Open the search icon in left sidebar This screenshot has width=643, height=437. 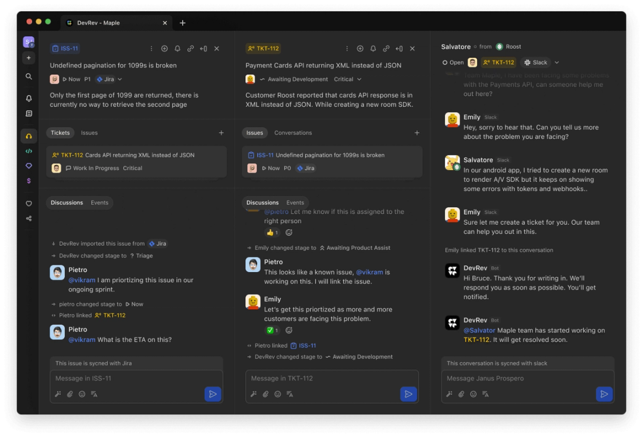[29, 77]
